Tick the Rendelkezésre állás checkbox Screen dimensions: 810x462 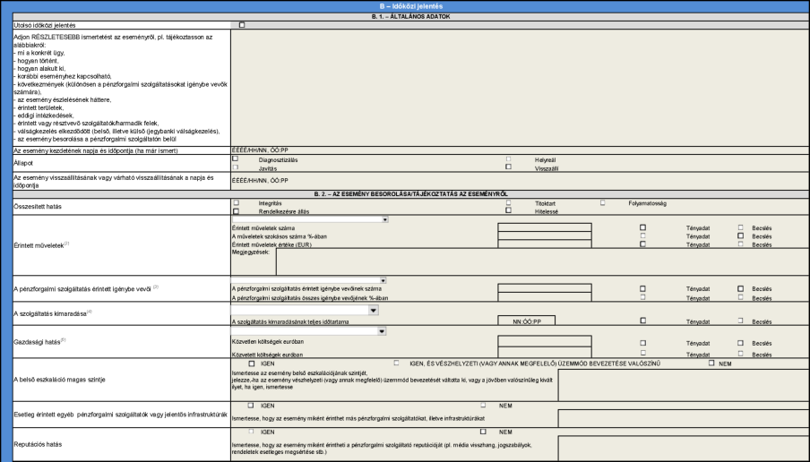pos(236,211)
